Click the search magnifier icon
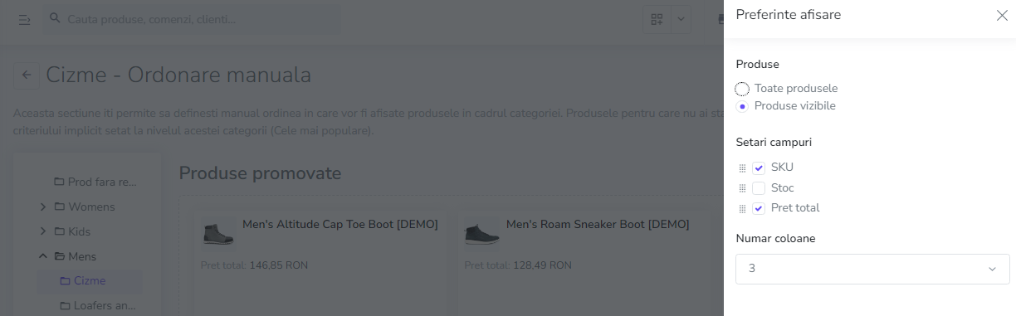 point(55,18)
